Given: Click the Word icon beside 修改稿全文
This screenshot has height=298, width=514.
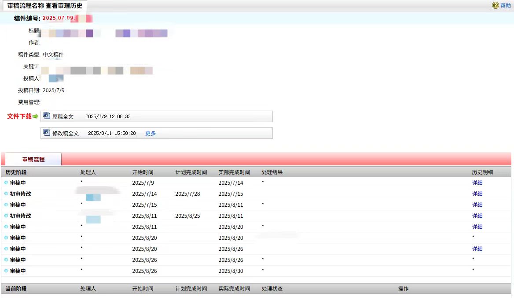Looking at the screenshot, I should [x=47, y=133].
